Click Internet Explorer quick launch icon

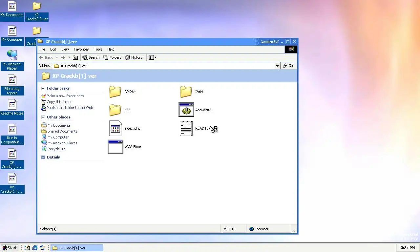pyautogui.click(x=35, y=248)
